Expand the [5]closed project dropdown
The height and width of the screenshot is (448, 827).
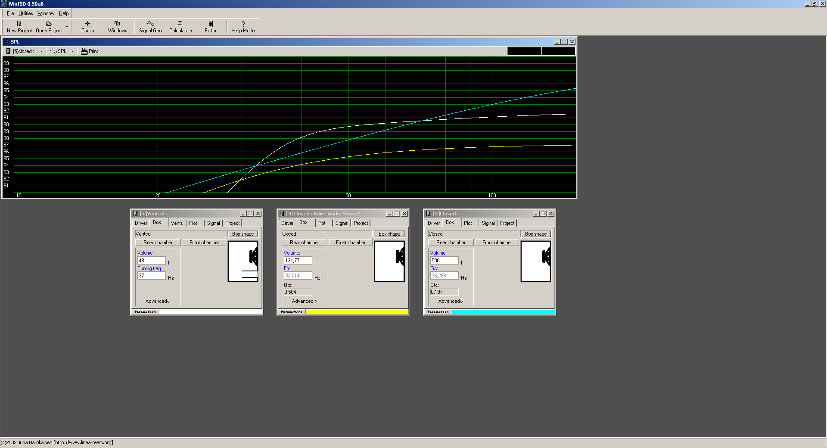41,51
